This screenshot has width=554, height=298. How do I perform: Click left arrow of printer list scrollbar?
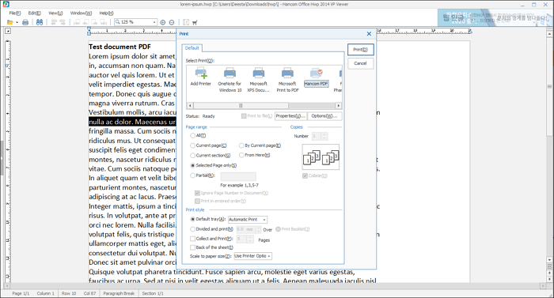pyautogui.click(x=190, y=106)
